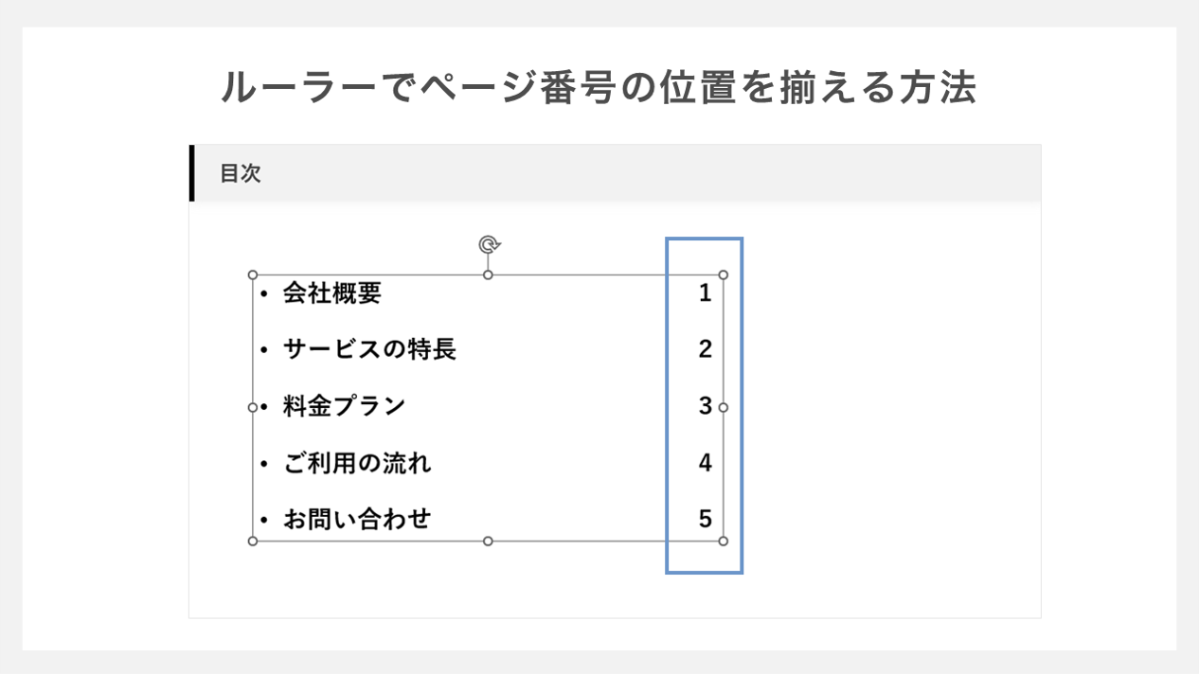Click the bottom-center resize handle of the text box

click(488, 541)
